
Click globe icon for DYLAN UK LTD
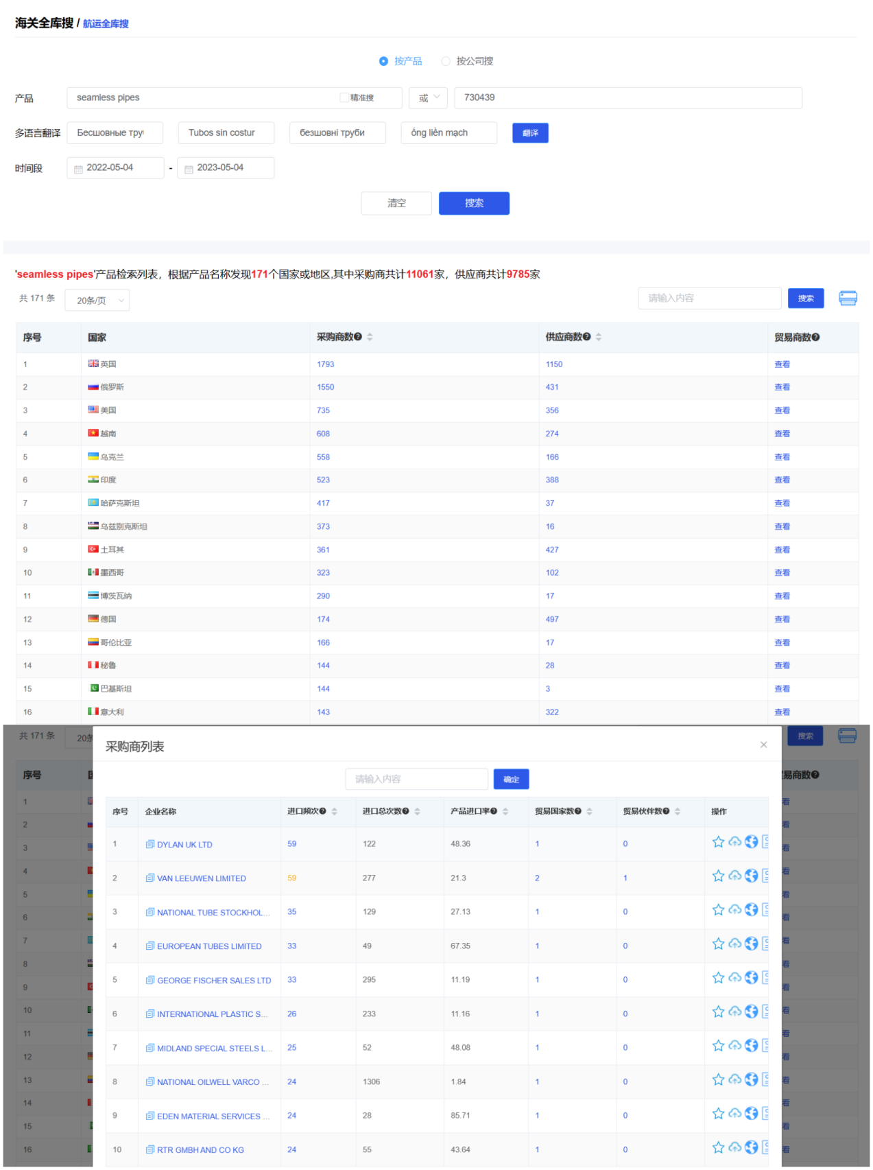pos(751,842)
